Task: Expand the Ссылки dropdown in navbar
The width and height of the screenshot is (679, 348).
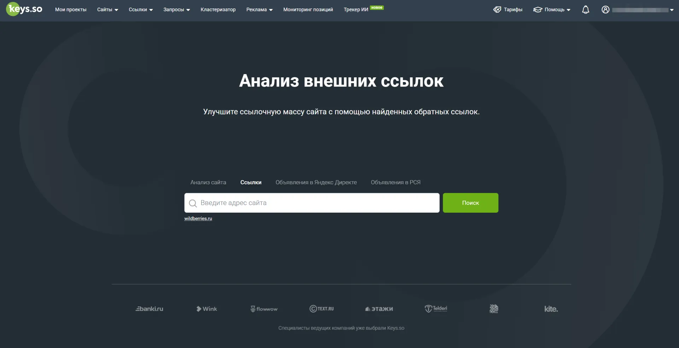Action: click(141, 10)
